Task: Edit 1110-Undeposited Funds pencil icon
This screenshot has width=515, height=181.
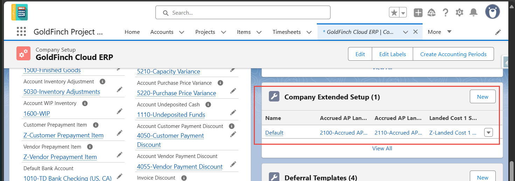Action: pos(233,113)
